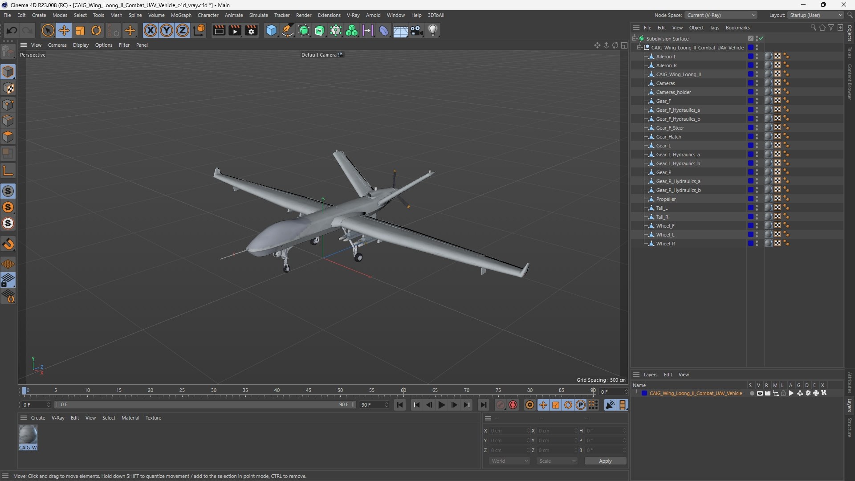
Task: Open the Scale mode dropdown
Action: pyautogui.click(x=557, y=461)
